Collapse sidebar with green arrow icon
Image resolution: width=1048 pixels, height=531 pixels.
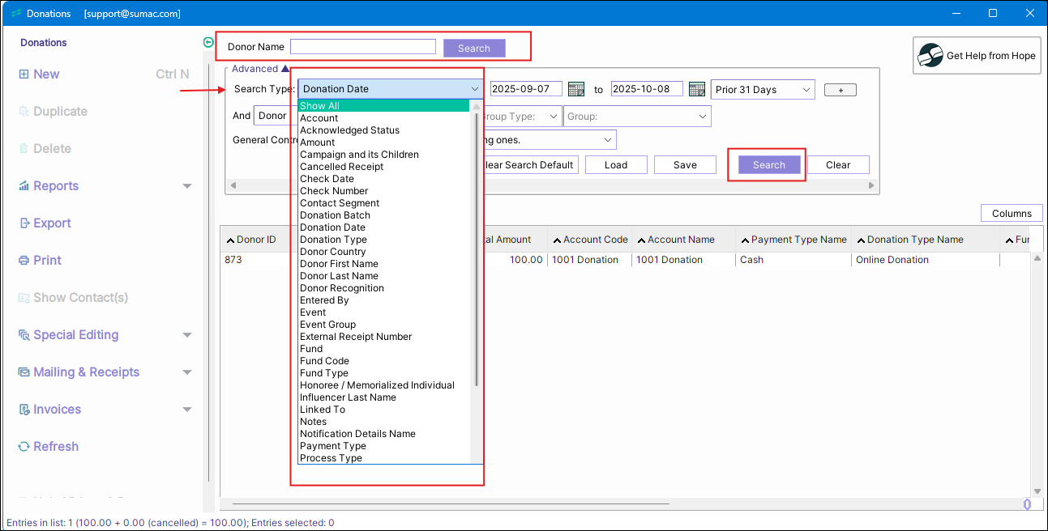coord(208,43)
